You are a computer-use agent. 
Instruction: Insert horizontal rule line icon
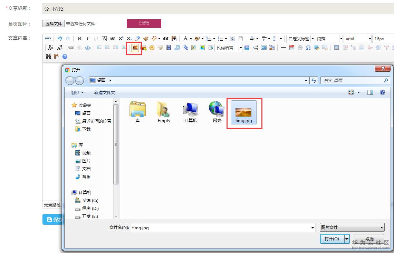(284, 48)
